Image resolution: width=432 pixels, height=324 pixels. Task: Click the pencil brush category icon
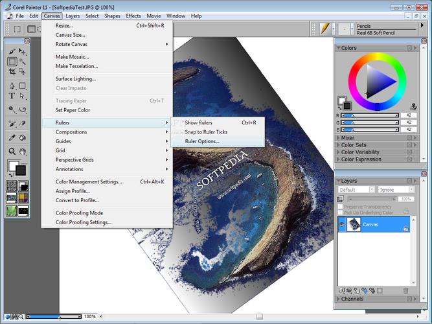325,29
